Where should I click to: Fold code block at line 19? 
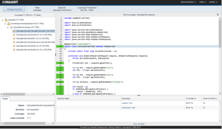tap(63, 61)
